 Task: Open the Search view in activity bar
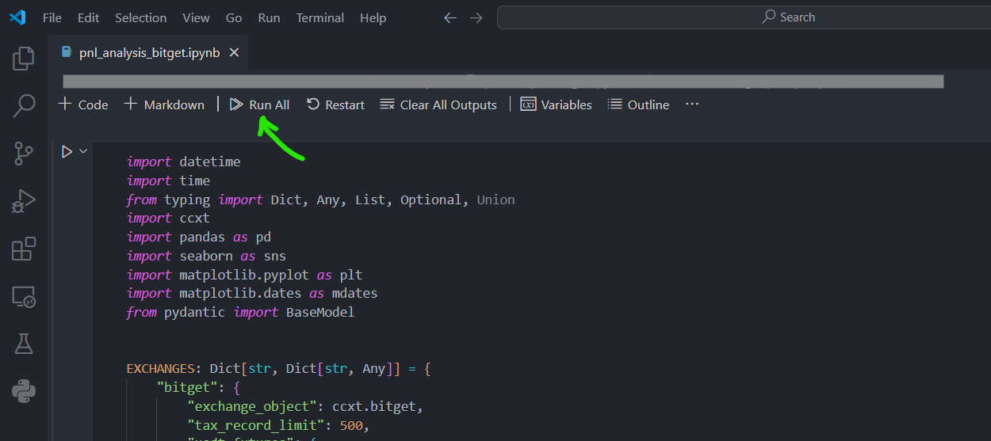(24, 105)
